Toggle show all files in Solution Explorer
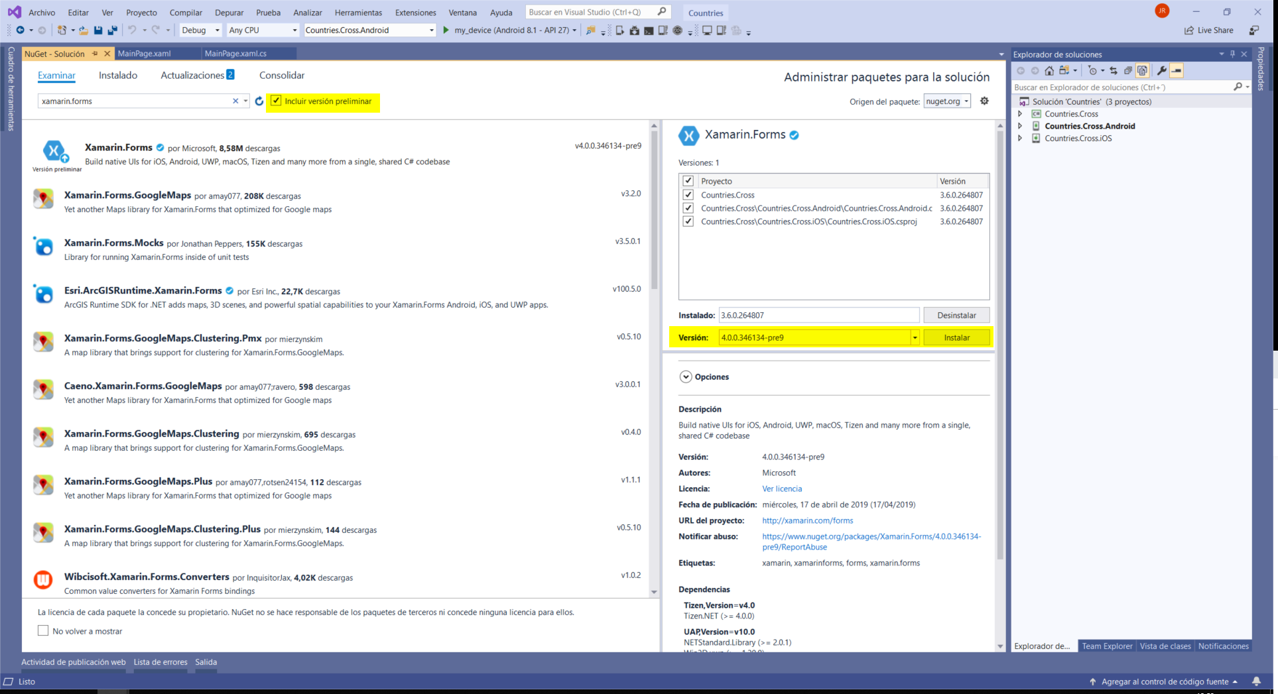This screenshot has height=694, width=1278. coord(1142,70)
